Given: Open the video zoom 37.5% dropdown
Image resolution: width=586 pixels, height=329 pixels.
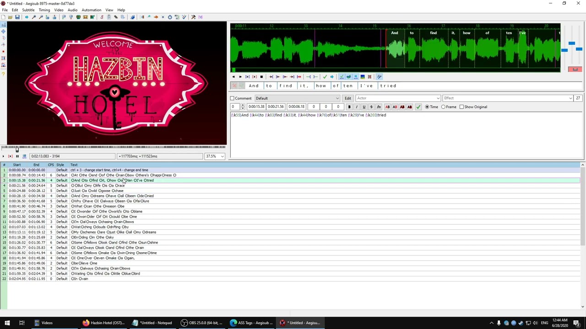Looking at the screenshot, I should [215, 156].
